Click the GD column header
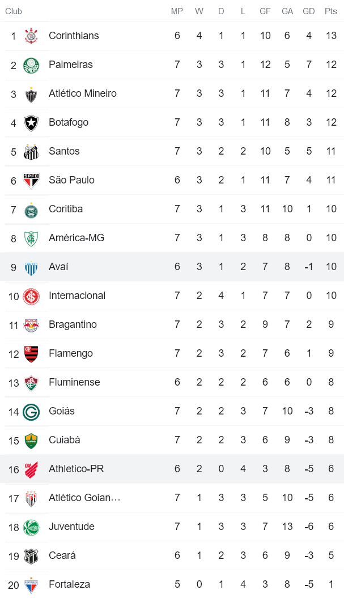Image resolution: width=344 pixels, height=603 pixels. tap(309, 11)
